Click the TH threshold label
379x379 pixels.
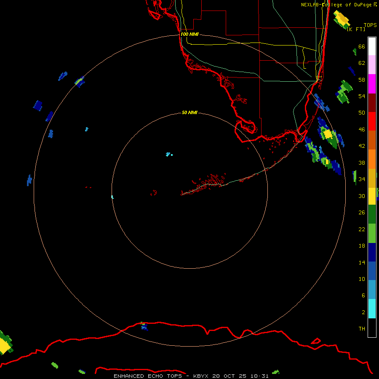[362, 329]
